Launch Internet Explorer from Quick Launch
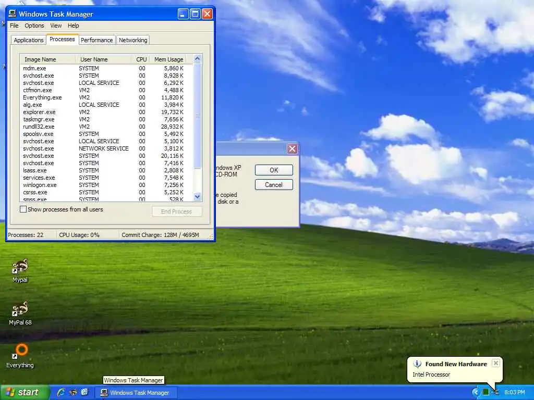The height and width of the screenshot is (400, 534). [61, 392]
